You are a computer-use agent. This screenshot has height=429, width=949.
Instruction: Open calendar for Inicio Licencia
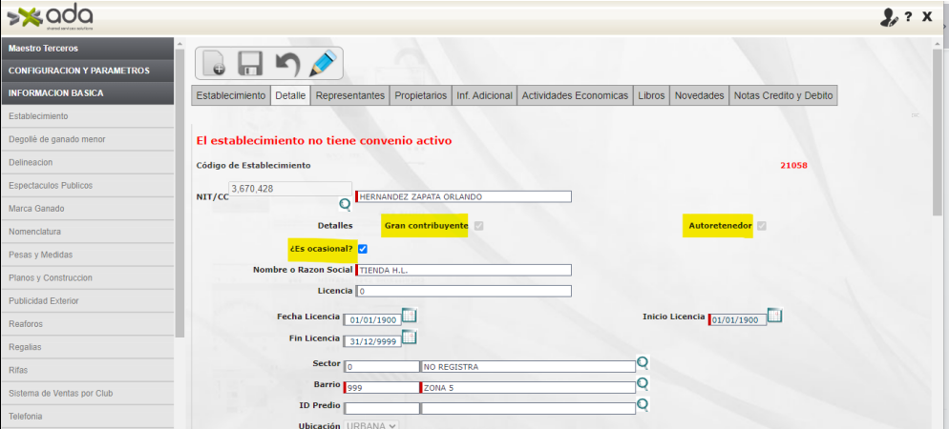(x=774, y=316)
